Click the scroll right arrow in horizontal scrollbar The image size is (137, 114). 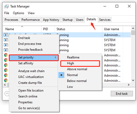[x=129, y=85]
